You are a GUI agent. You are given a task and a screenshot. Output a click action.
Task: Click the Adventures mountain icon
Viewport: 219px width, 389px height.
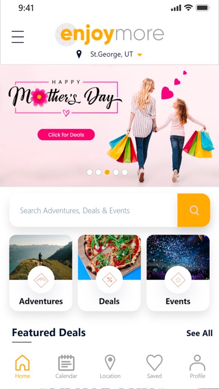coord(41,280)
